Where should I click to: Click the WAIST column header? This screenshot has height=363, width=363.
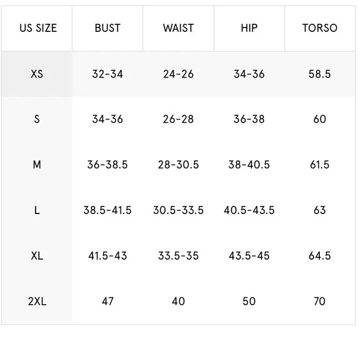click(178, 28)
